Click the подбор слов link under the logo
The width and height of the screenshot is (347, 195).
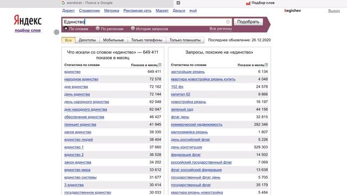pos(28,30)
